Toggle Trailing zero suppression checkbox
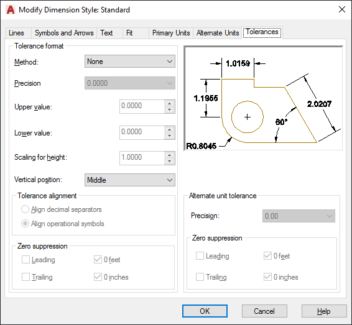Image resolution: width=352 pixels, height=325 pixels. [25, 277]
